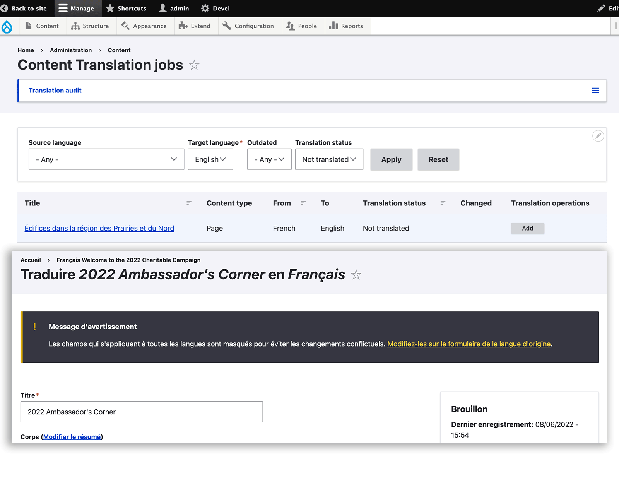Click the Changed column header

(476, 203)
